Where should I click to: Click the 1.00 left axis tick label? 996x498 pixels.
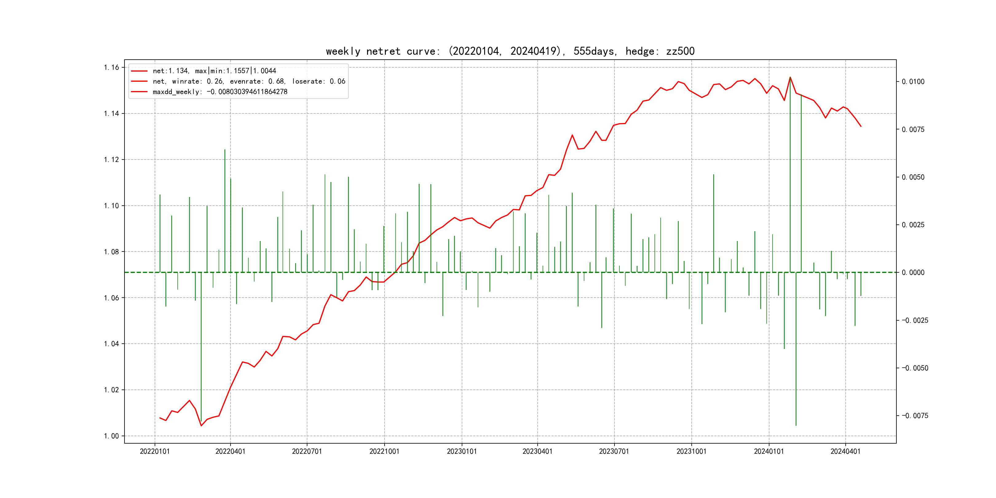pos(111,436)
